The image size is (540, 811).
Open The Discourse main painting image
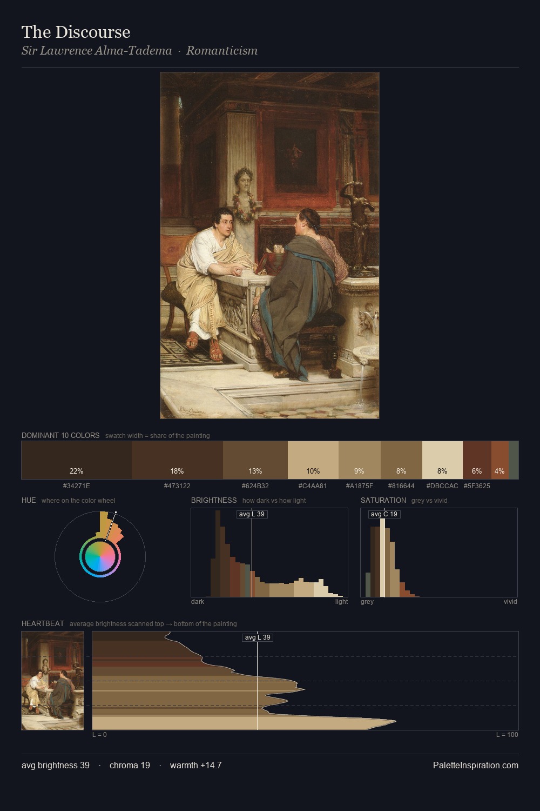tap(269, 245)
